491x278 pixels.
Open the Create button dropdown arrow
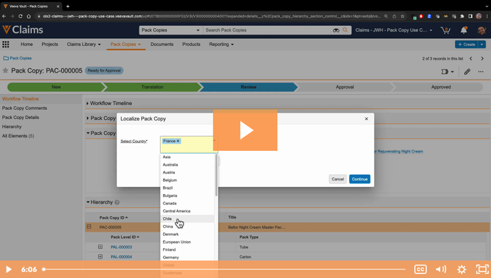pyautogui.click(x=482, y=44)
